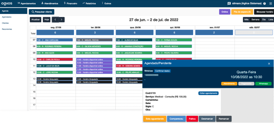
Task: Click the Pesquisar cliente button
Action: 42,12
